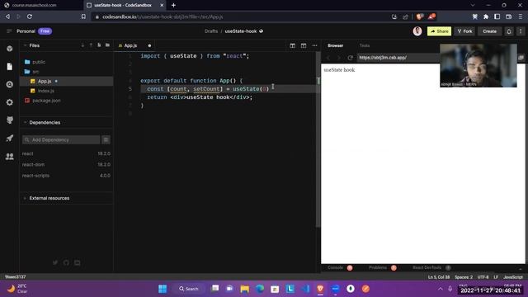Click the taskbar Search box

189,289
